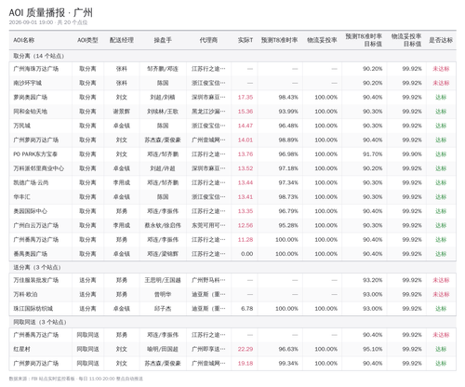The width and height of the screenshot is (465, 387).
Task: Click the page title 'AOI 质量播报 · 广州'
Action: click(x=51, y=13)
